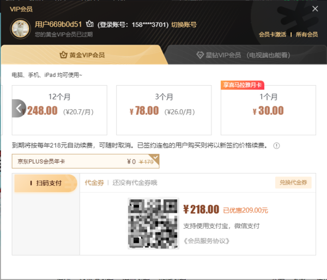The height and width of the screenshot is (280, 327).
Task: Open 会员卡激活 link
Action: pyautogui.click(x=272, y=34)
